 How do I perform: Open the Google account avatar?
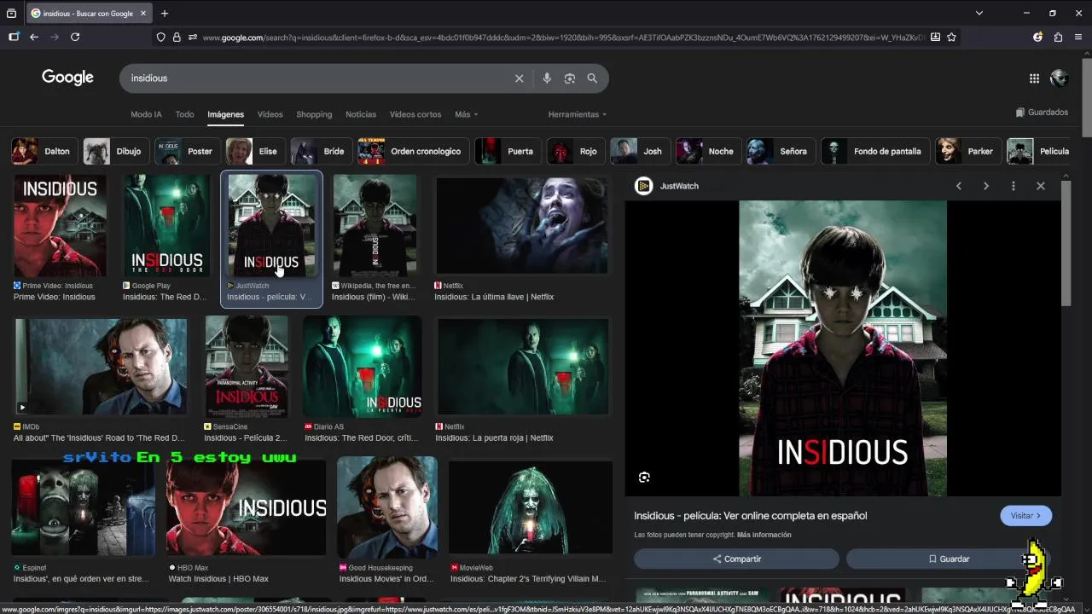(x=1060, y=78)
